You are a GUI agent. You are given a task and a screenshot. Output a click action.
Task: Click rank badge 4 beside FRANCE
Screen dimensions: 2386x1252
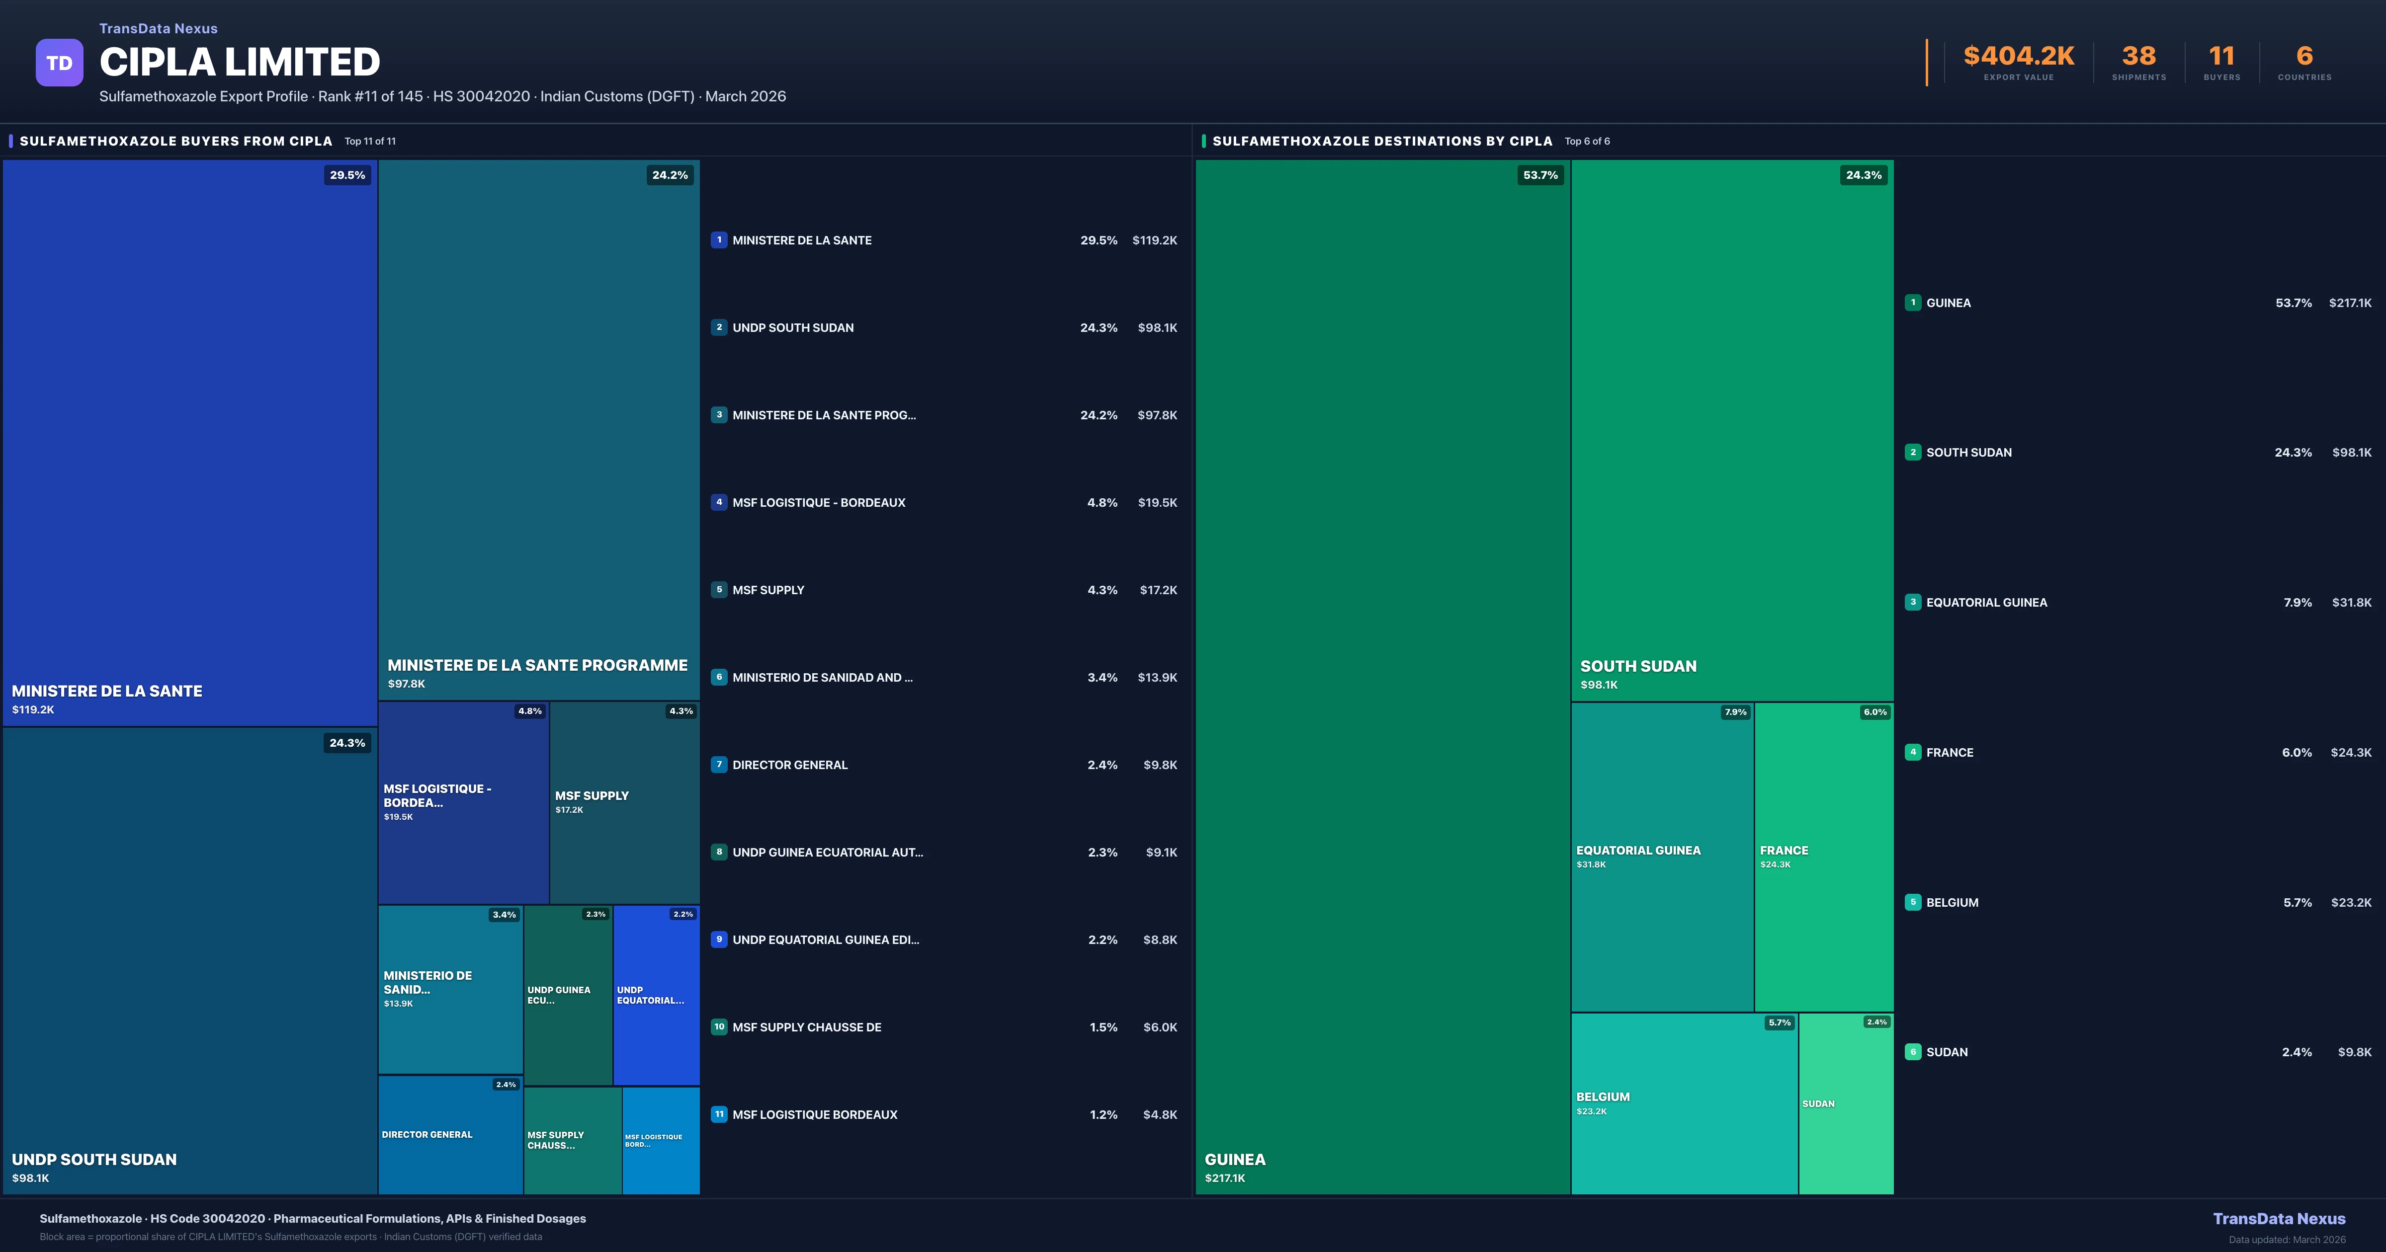(1913, 752)
